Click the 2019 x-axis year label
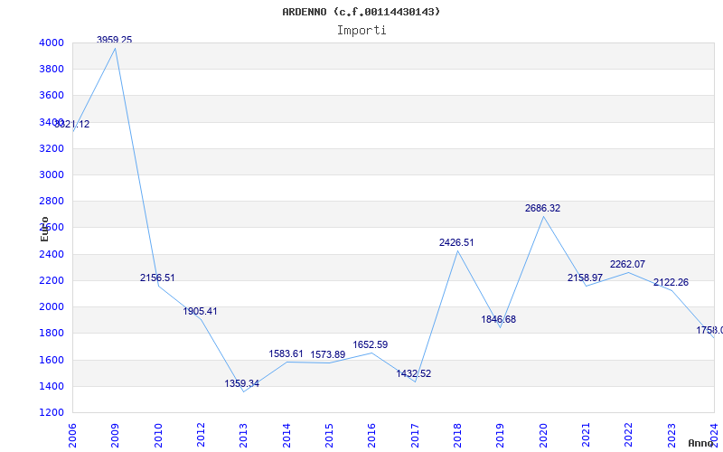 [500, 436]
